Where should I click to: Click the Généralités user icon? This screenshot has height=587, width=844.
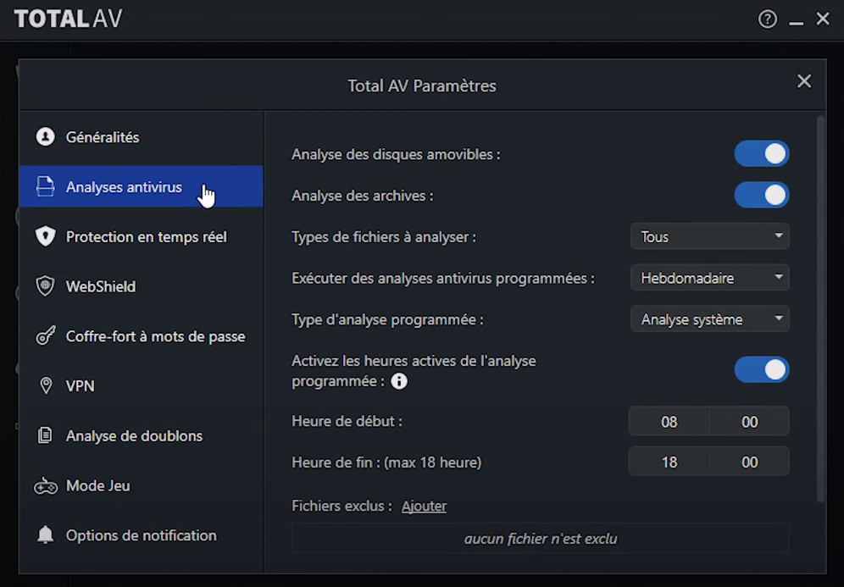pyautogui.click(x=45, y=137)
